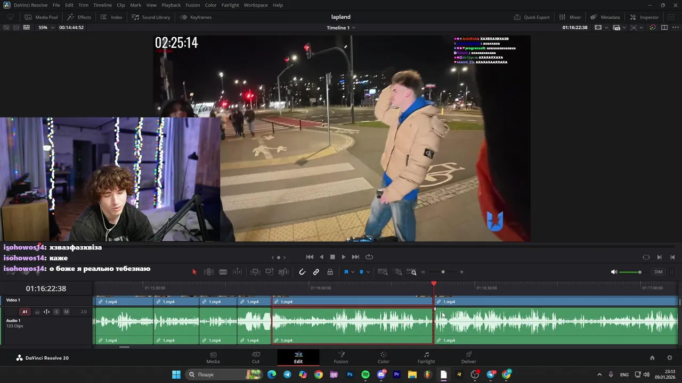Viewport: 682px width, 383px height.
Task: Activate the Trim Edit mode tool
Action: [209, 272]
